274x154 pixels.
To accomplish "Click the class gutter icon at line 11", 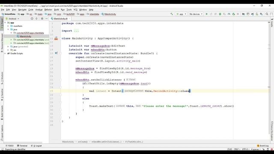I will pyautogui.click(x=56, y=38).
